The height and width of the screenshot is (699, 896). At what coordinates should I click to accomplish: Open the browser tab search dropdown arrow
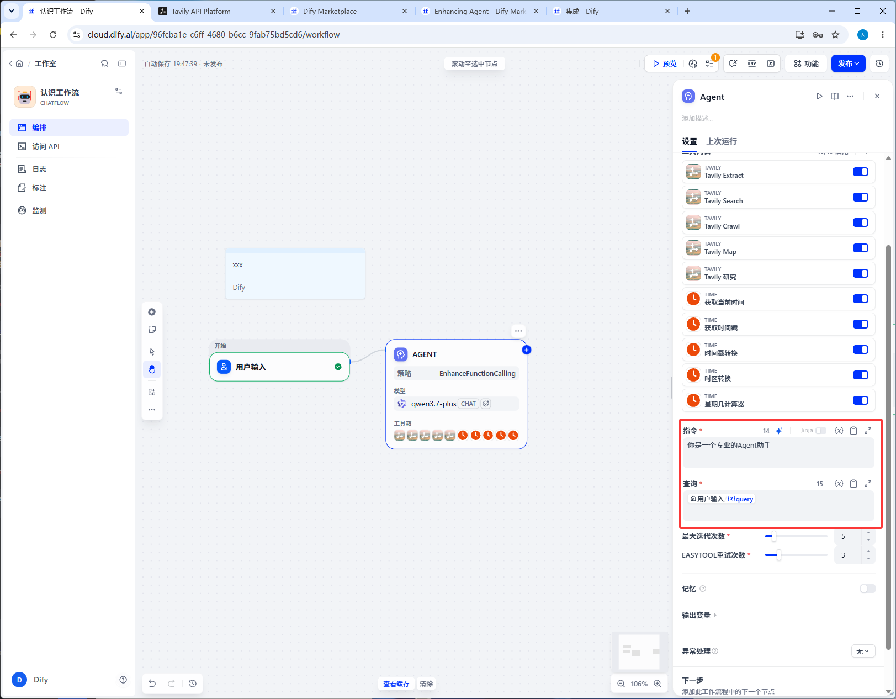point(12,11)
